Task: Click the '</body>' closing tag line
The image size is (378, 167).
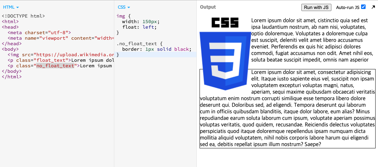Action: (12, 71)
